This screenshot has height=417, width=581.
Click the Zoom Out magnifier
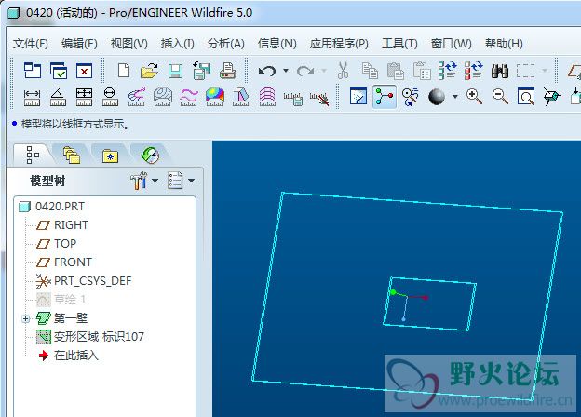click(x=500, y=97)
